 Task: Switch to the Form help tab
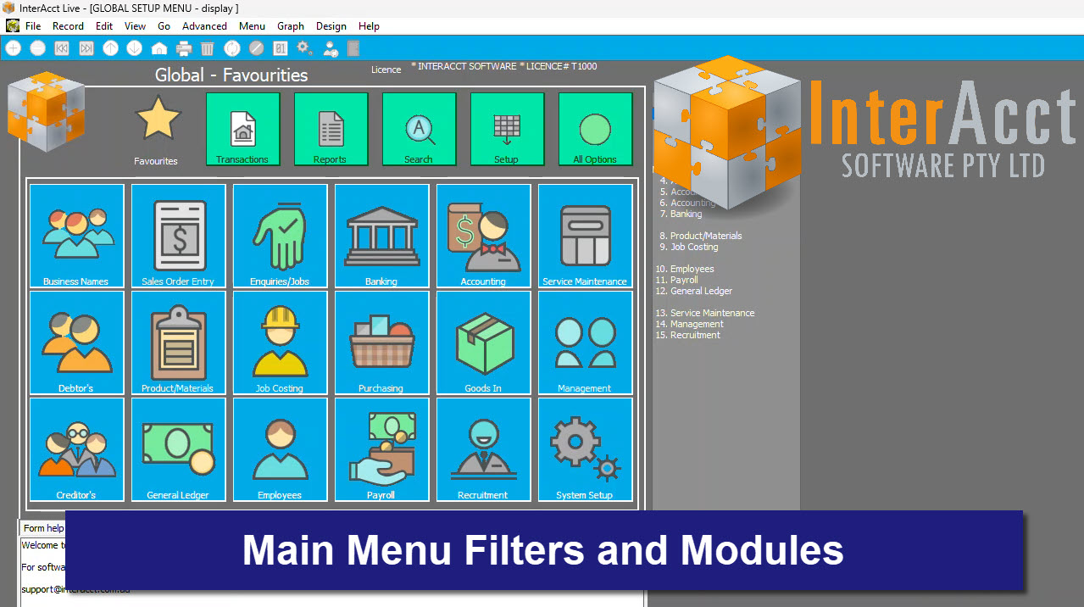(x=42, y=528)
